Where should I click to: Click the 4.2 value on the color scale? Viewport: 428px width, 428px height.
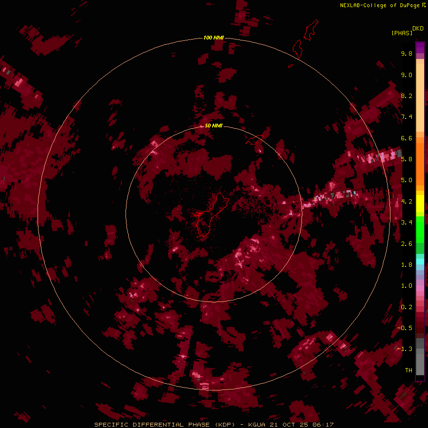[407, 202]
